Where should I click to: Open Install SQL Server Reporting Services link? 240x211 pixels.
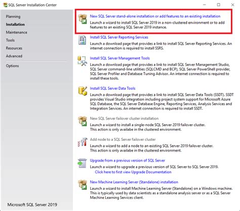119,37
